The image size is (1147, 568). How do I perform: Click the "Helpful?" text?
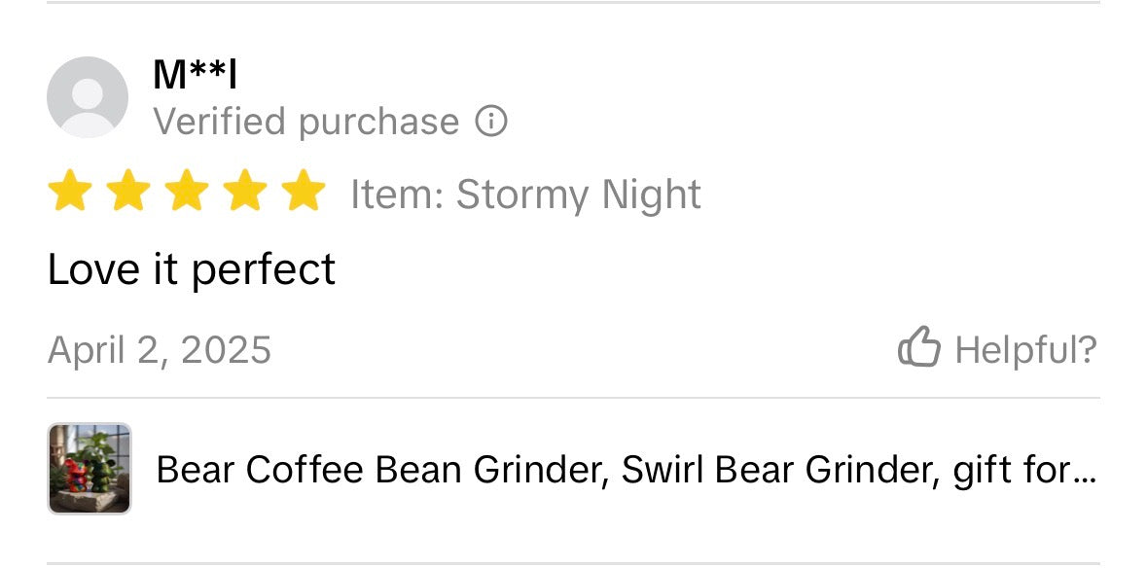tap(1025, 349)
